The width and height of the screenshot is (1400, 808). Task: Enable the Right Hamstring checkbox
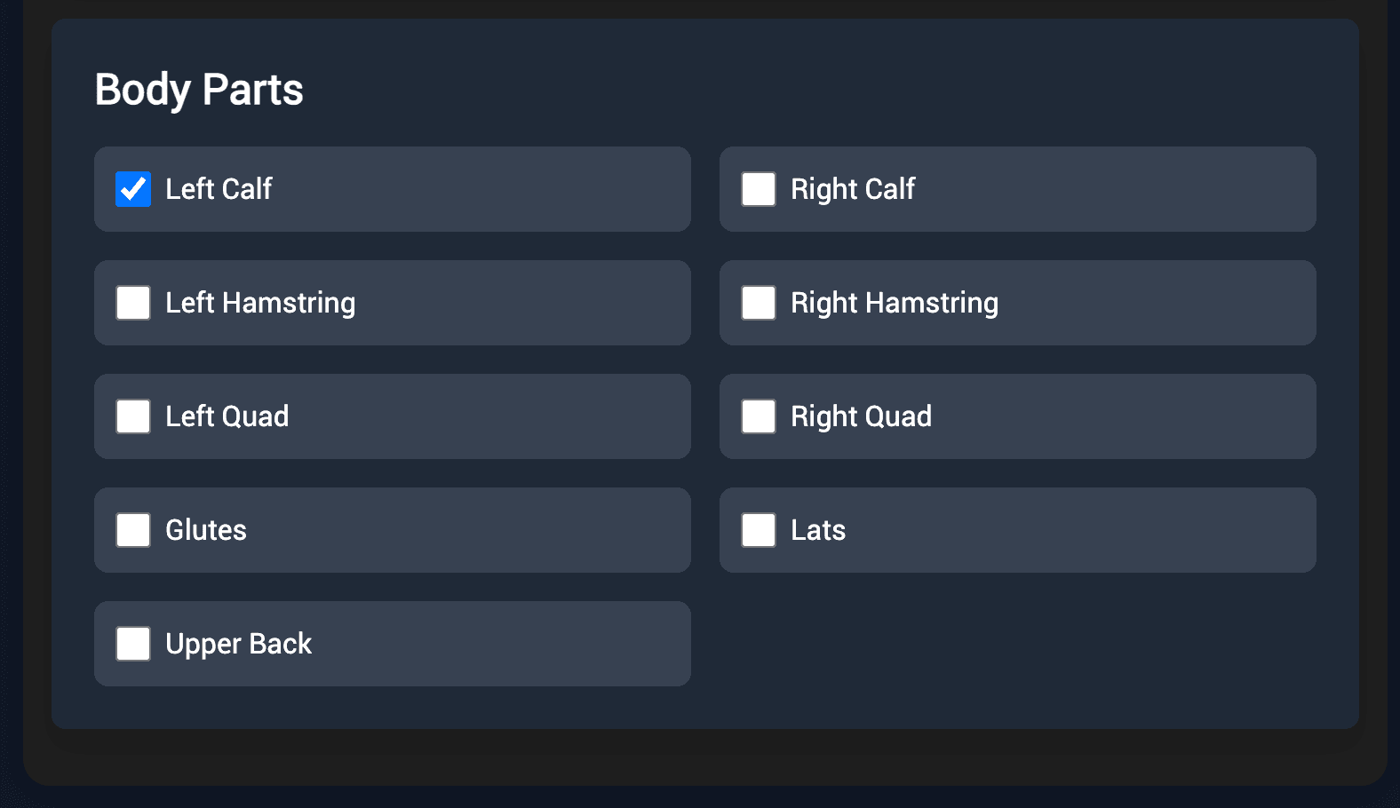click(x=758, y=303)
